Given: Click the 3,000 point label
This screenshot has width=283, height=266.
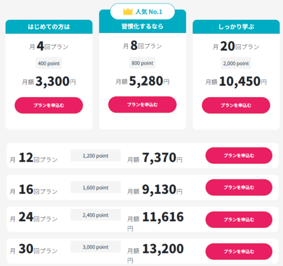Looking at the screenshot, I should point(96,247).
